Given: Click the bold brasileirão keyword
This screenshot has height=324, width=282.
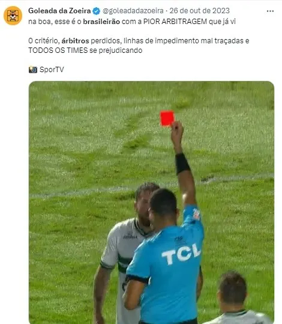Looking at the screenshot, I should [x=101, y=22].
